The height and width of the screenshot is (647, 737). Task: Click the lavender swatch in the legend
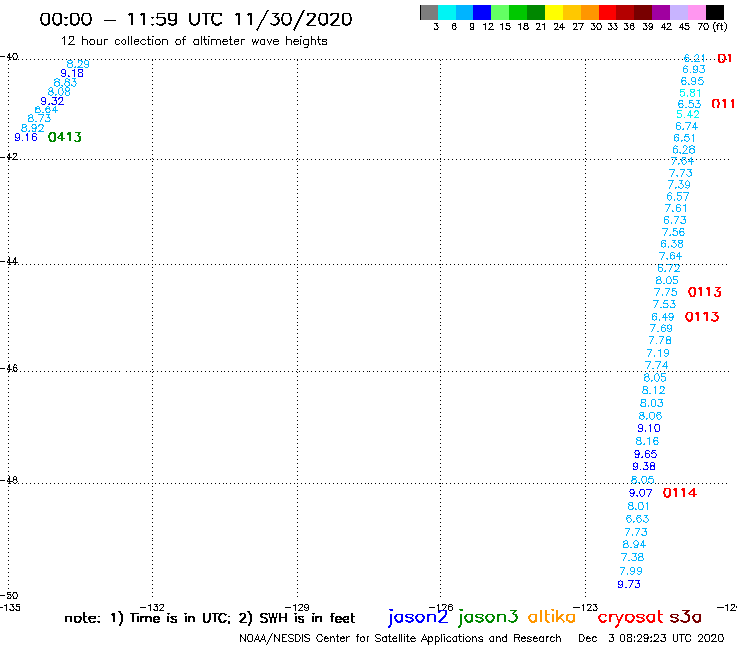point(679,12)
